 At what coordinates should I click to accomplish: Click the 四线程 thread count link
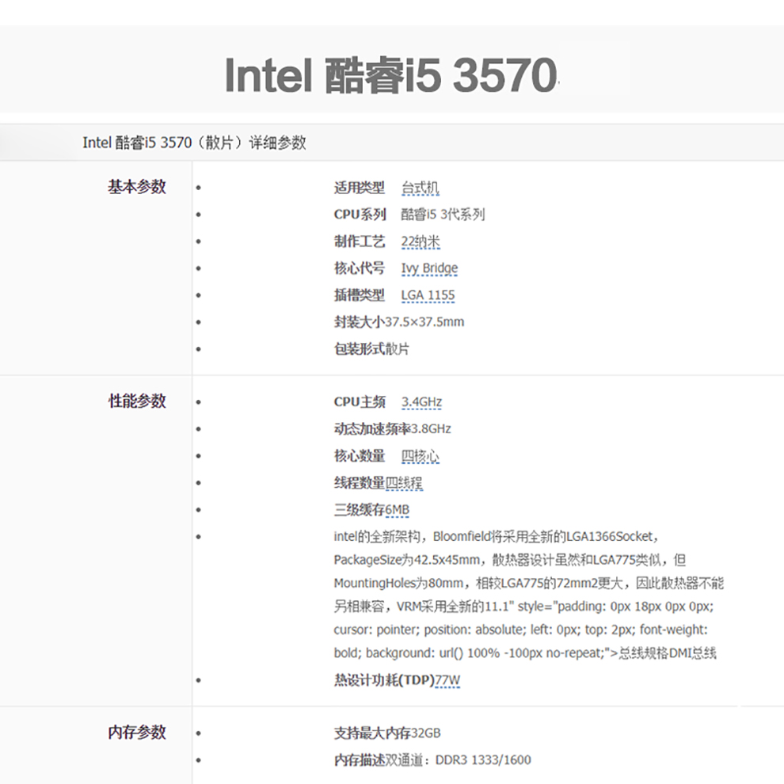coord(404,483)
